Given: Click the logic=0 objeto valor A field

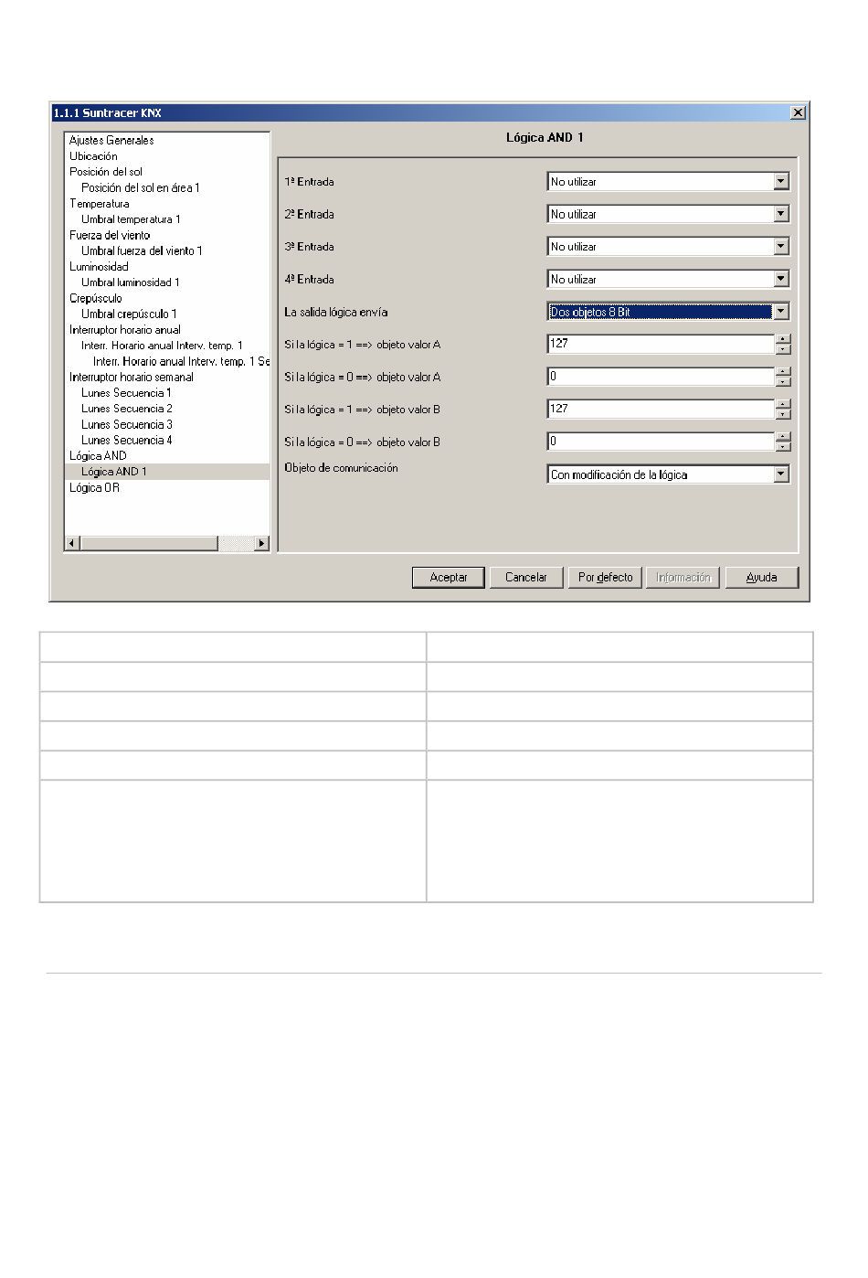Looking at the screenshot, I should [661, 377].
